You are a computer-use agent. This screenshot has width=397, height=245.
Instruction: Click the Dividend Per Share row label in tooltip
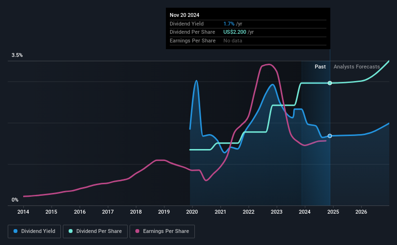tap(192, 32)
